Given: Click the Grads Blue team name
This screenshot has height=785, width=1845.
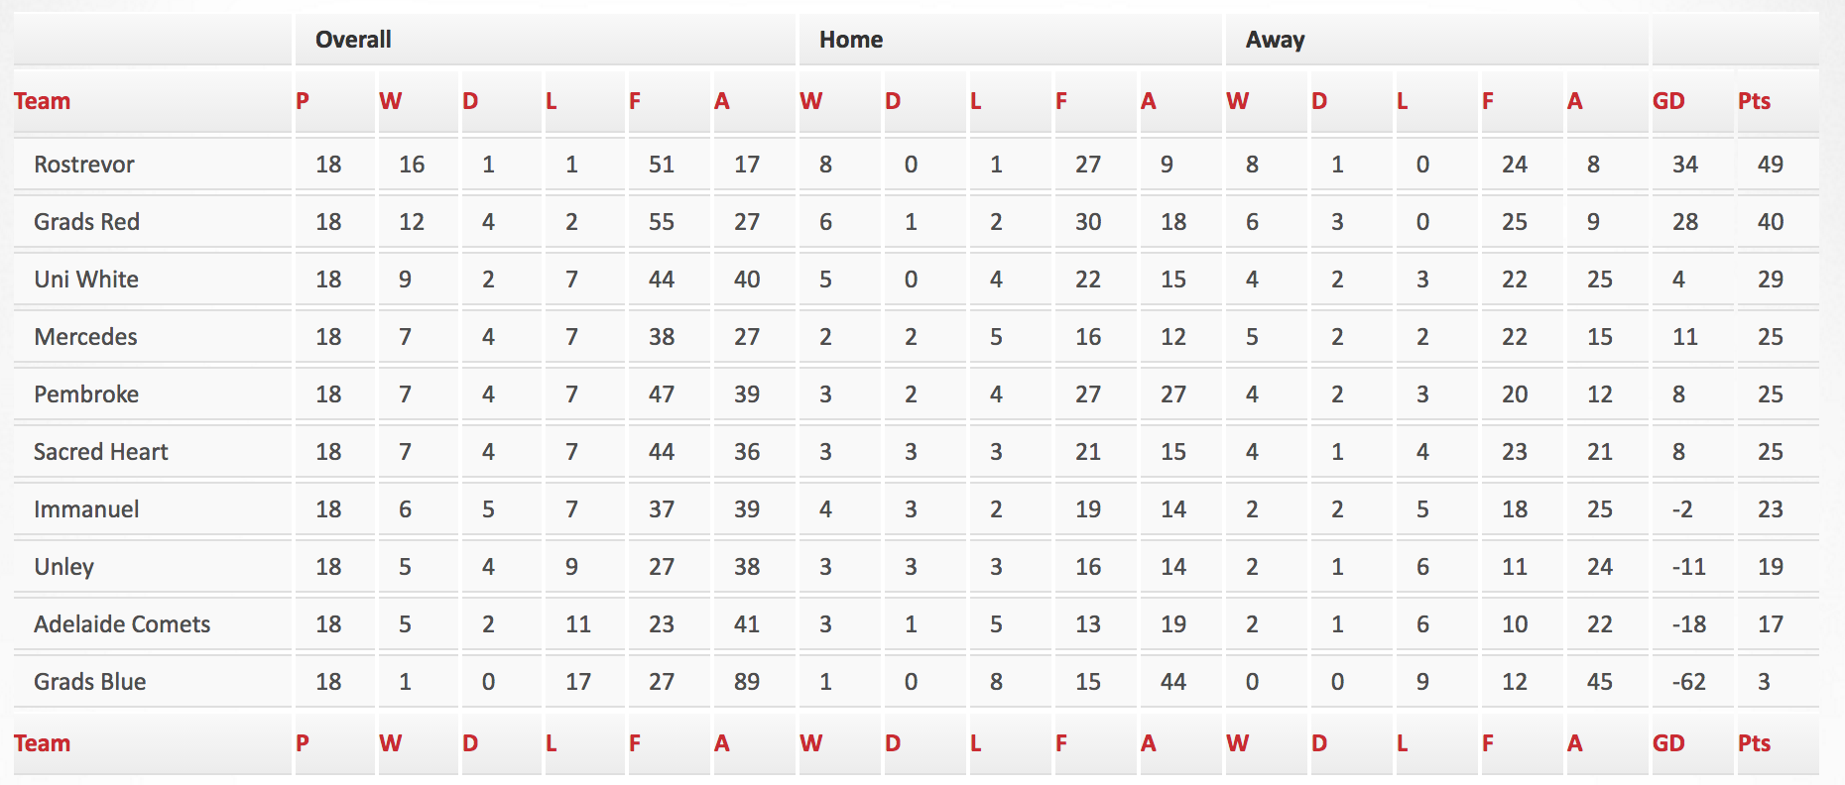Looking at the screenshot, I should 89,682.
